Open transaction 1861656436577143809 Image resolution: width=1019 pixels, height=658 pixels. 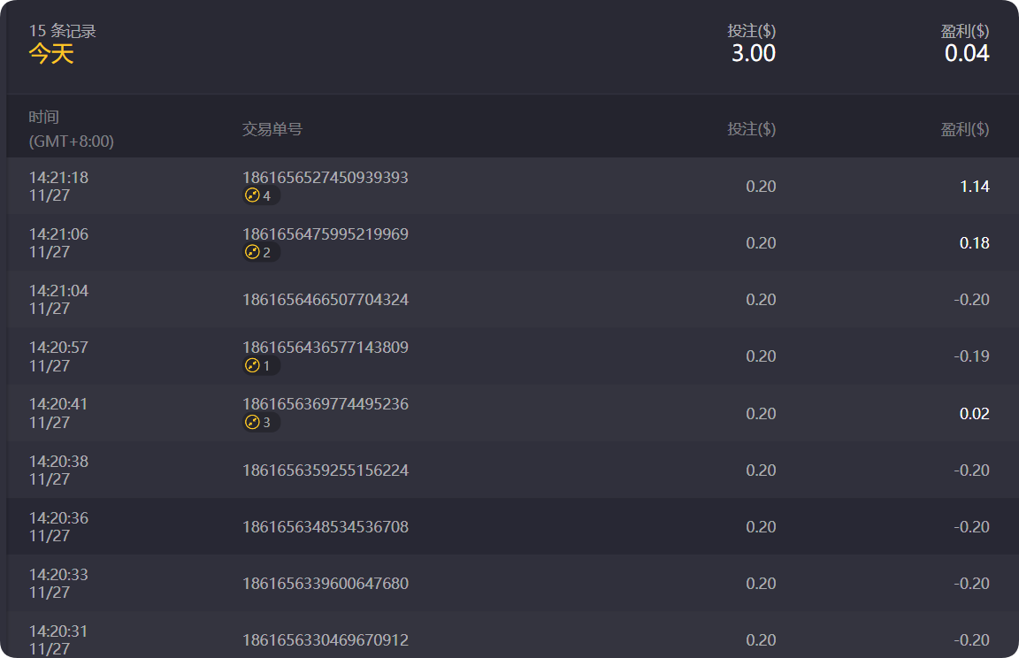tap(326, 348)
